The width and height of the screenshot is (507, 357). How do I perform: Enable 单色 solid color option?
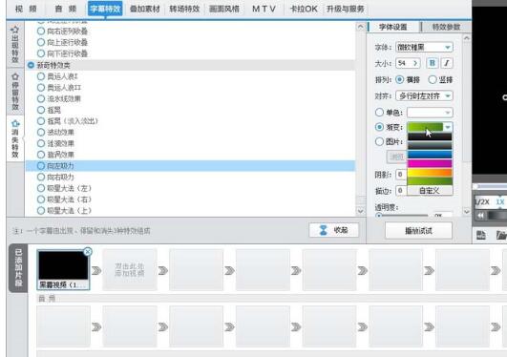pyautogui.click(x=379, y=113)
